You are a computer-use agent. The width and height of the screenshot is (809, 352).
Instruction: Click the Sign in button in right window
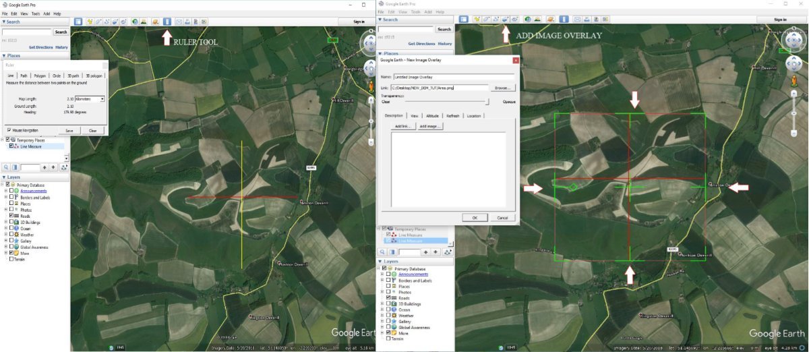(780, 20)
